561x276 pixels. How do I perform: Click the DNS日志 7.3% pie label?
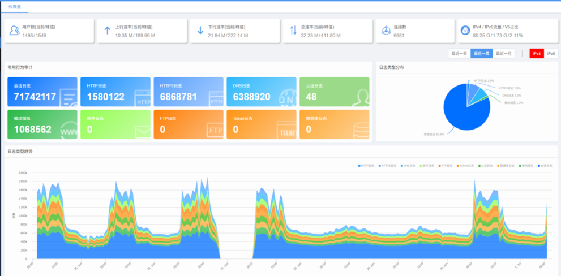(512, 96)
